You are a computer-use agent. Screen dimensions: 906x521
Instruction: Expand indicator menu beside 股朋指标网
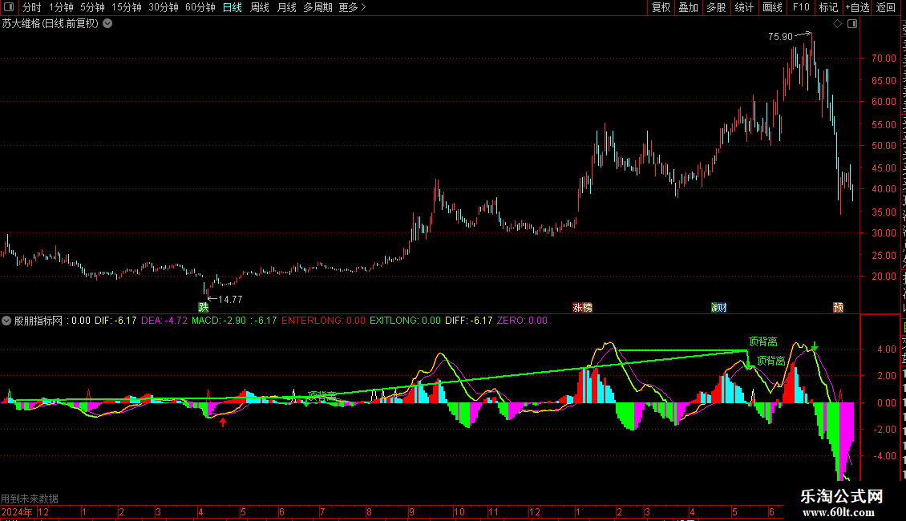pos(6,321)
